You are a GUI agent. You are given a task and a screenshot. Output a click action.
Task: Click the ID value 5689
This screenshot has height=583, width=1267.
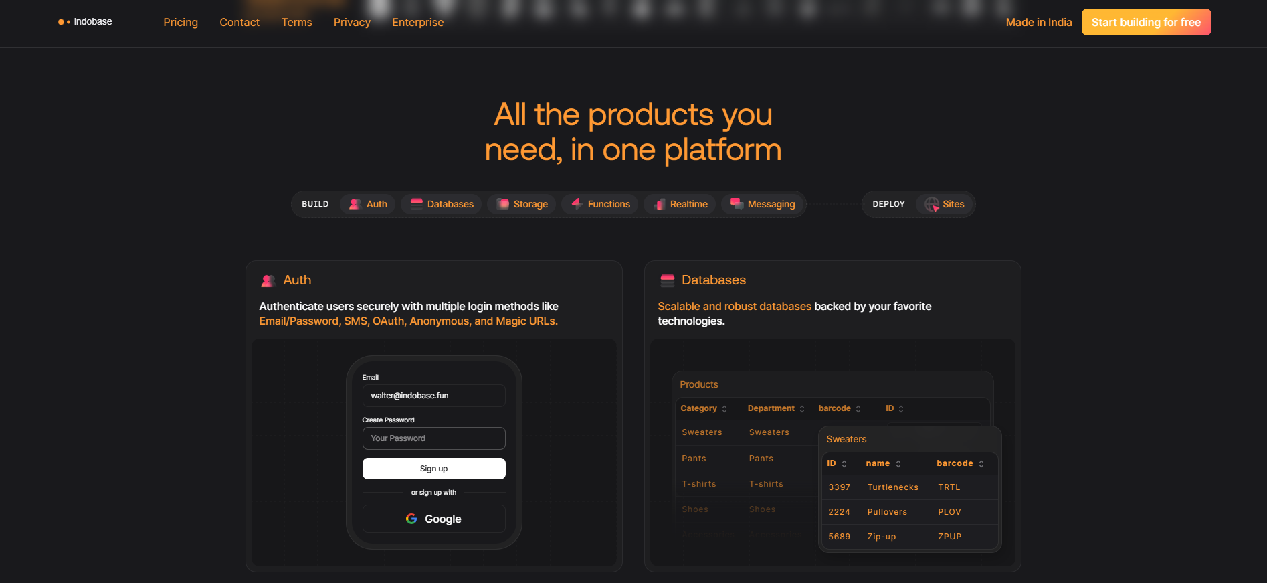839,537
